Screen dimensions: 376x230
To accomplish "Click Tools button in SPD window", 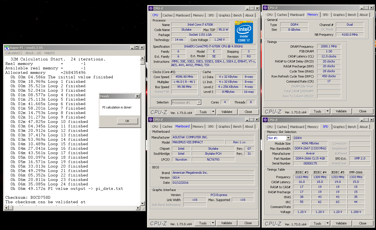I will click(317, 223).
